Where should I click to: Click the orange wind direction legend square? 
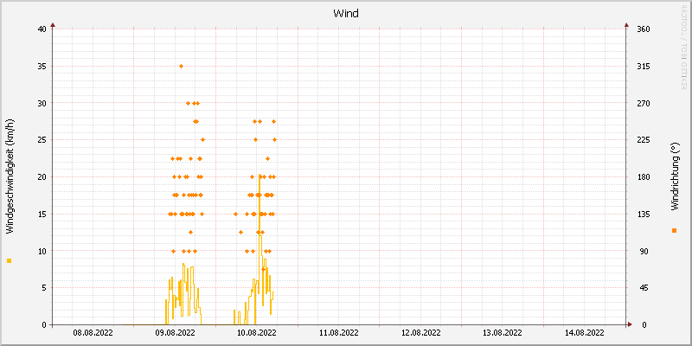point(674,230)
